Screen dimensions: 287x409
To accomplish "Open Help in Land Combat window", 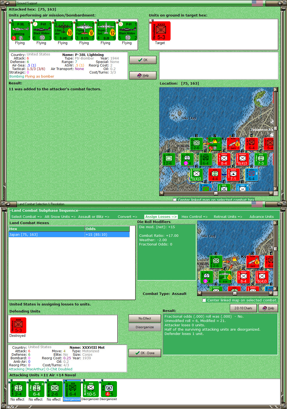I will click(x=268, y=308).
